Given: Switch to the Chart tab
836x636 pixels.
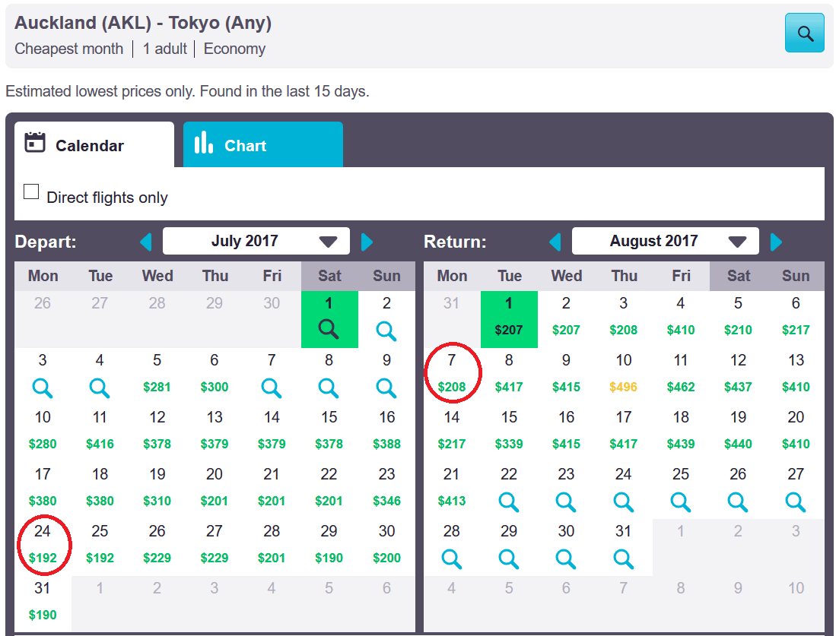Looking at the screenshot, I should click(x=263, y=144).
